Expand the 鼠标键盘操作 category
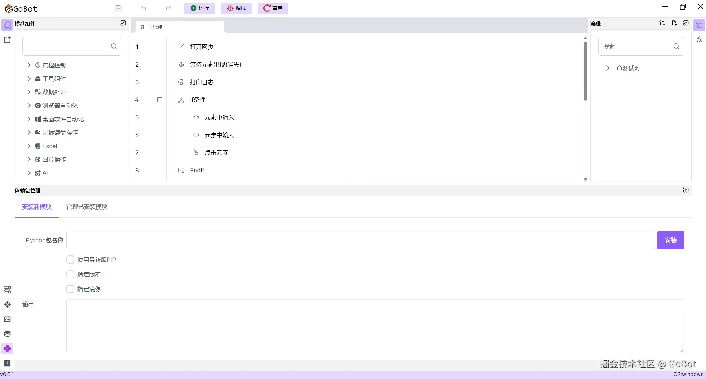Screen dimensions: 706x379 [29, 132]
